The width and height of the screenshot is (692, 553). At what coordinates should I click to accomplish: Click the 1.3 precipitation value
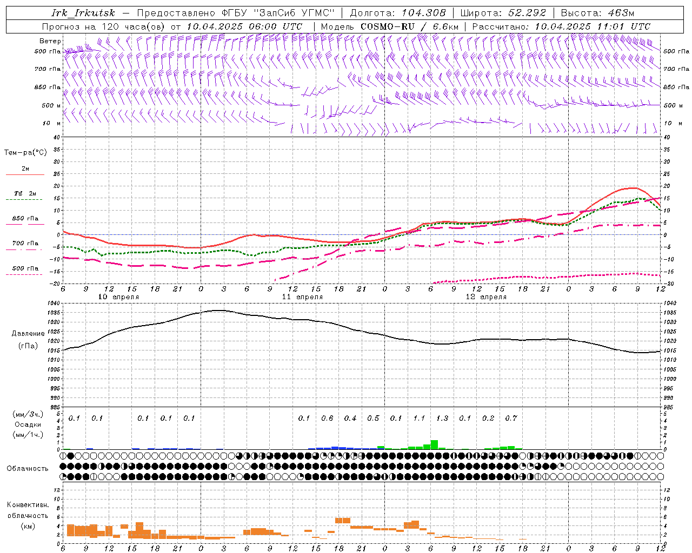pyautogui.click(x=442, y=418)
